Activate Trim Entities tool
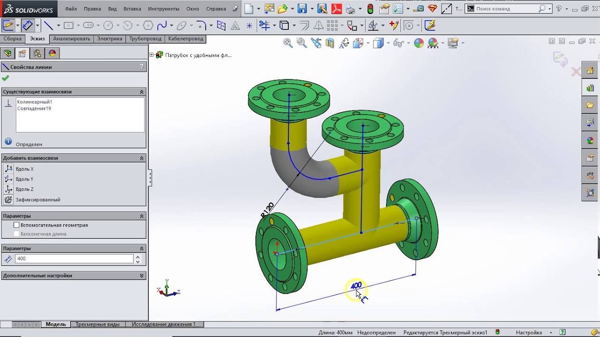 pyautogui.click(x=265, y=25)
